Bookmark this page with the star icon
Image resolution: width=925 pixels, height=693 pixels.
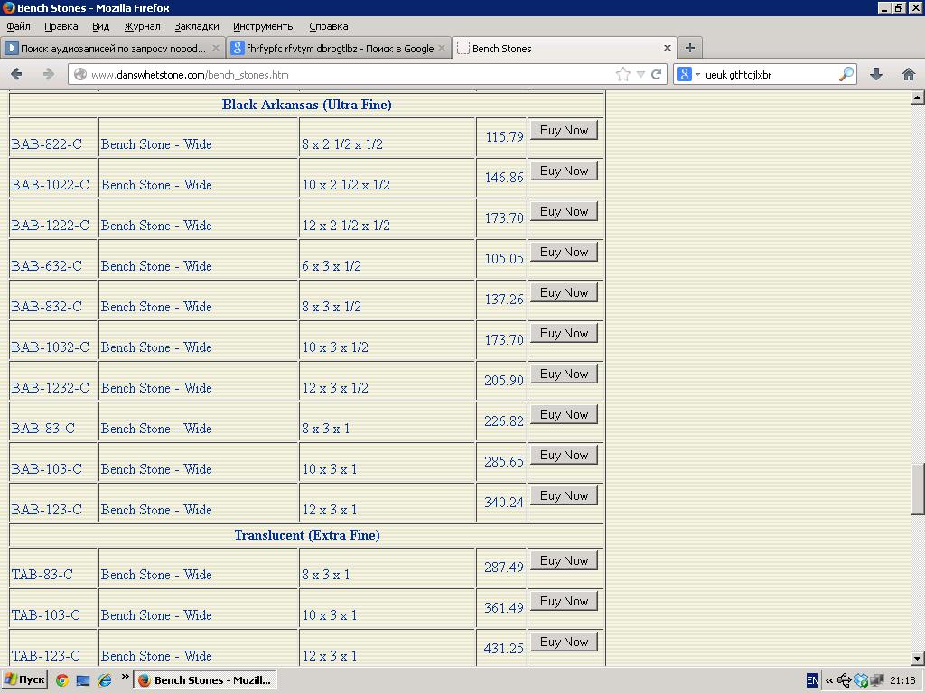click(x=622, y=75)
